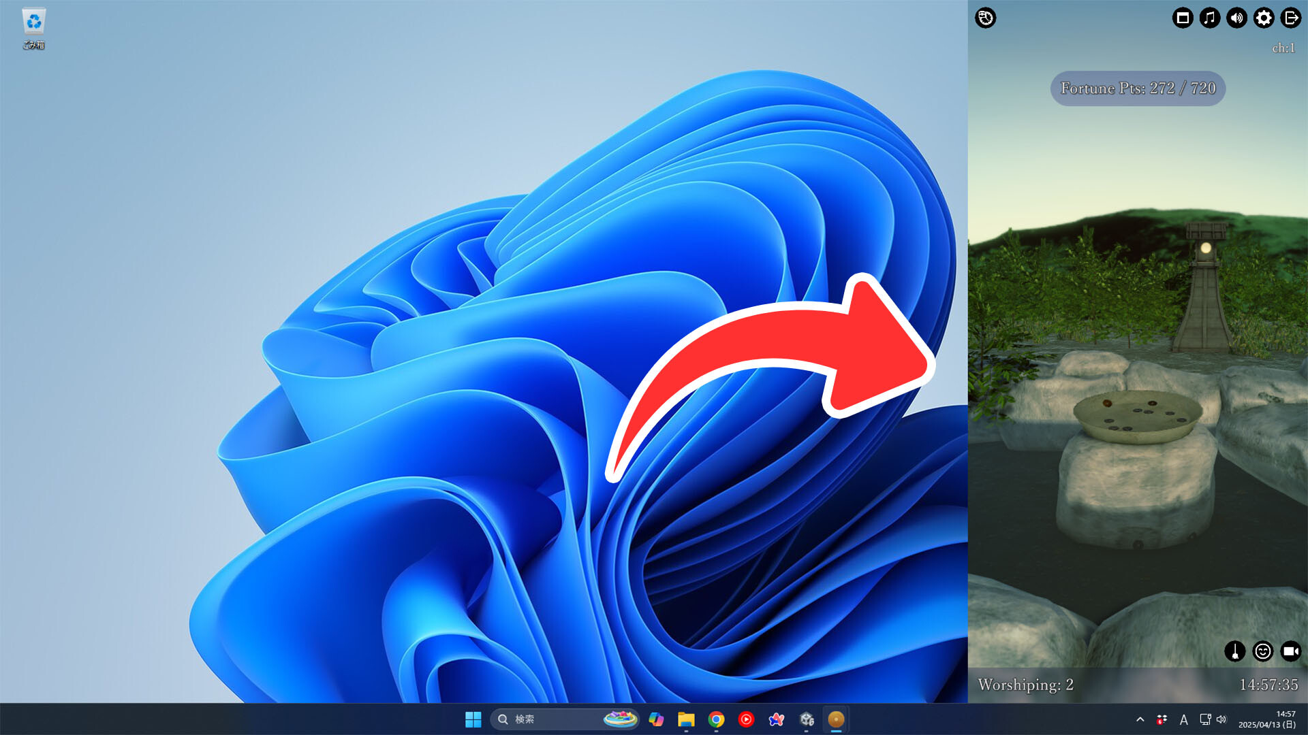The height and width of the screenshot is (735, 1308).
Task: Open Google Chrome from the taskbar
Action: [715, 719]
